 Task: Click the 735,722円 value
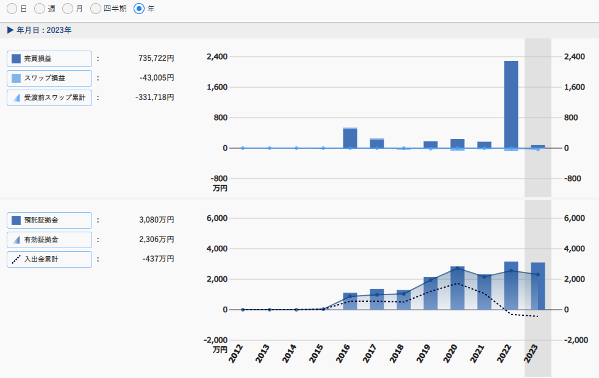point(156,59)
